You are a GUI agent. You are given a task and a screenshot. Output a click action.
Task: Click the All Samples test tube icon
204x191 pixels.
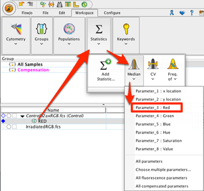12,64
